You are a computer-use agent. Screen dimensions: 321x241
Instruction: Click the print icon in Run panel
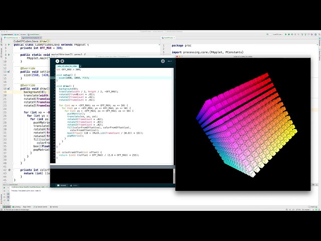tap(8, 200)
